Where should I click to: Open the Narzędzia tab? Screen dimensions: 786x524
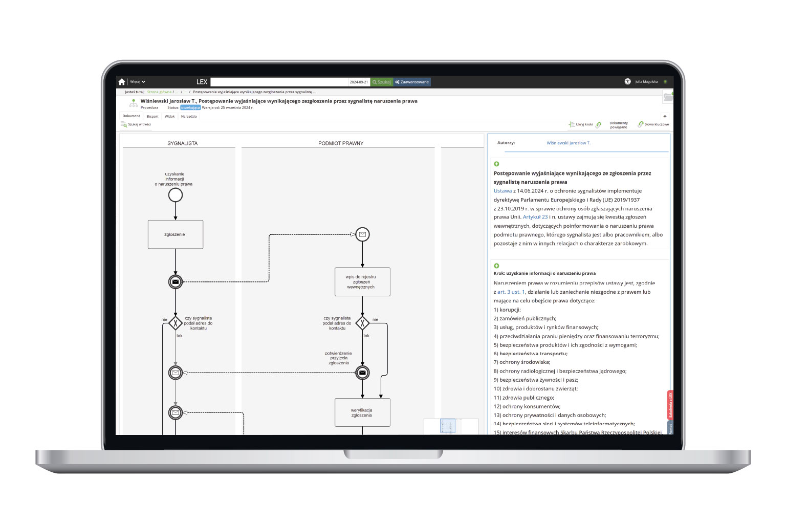point(188,117)
